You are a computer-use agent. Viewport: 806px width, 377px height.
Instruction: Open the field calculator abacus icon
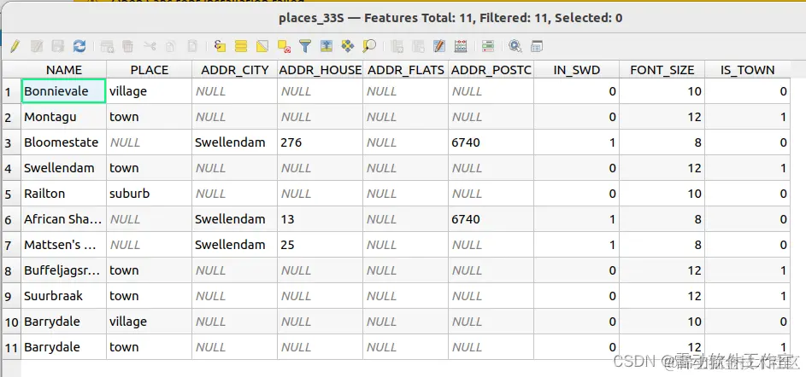[461, 46]
